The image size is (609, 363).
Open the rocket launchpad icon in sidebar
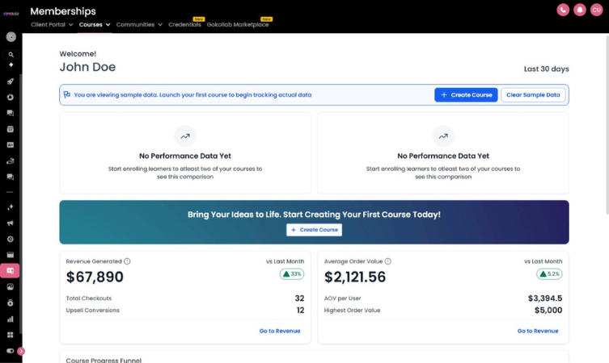pos(11,81)
